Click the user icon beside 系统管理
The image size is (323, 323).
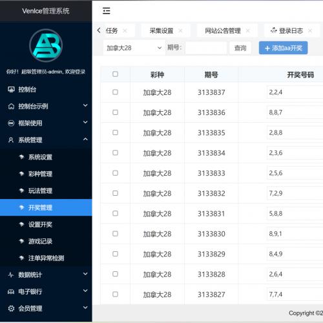11,140
